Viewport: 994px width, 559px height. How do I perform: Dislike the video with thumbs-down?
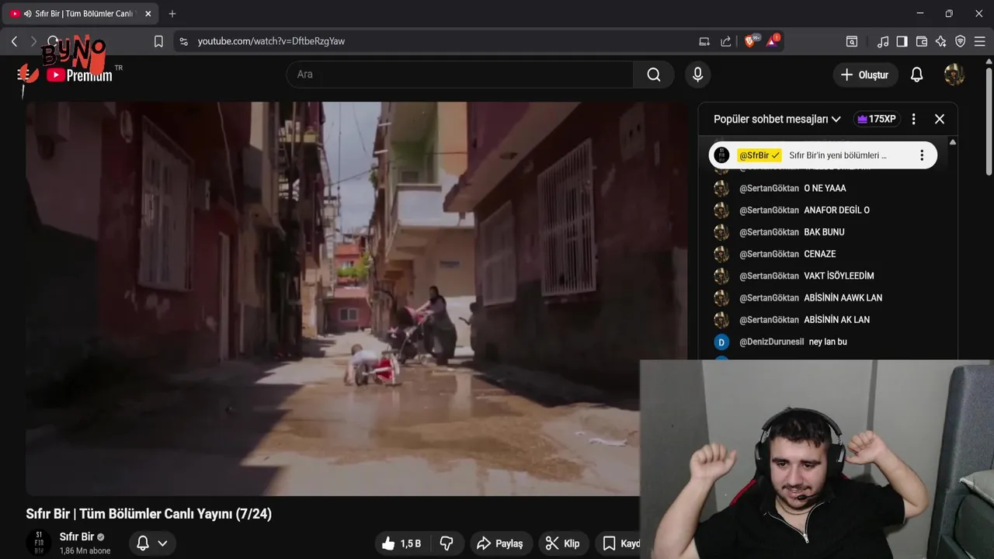(447, 543)
